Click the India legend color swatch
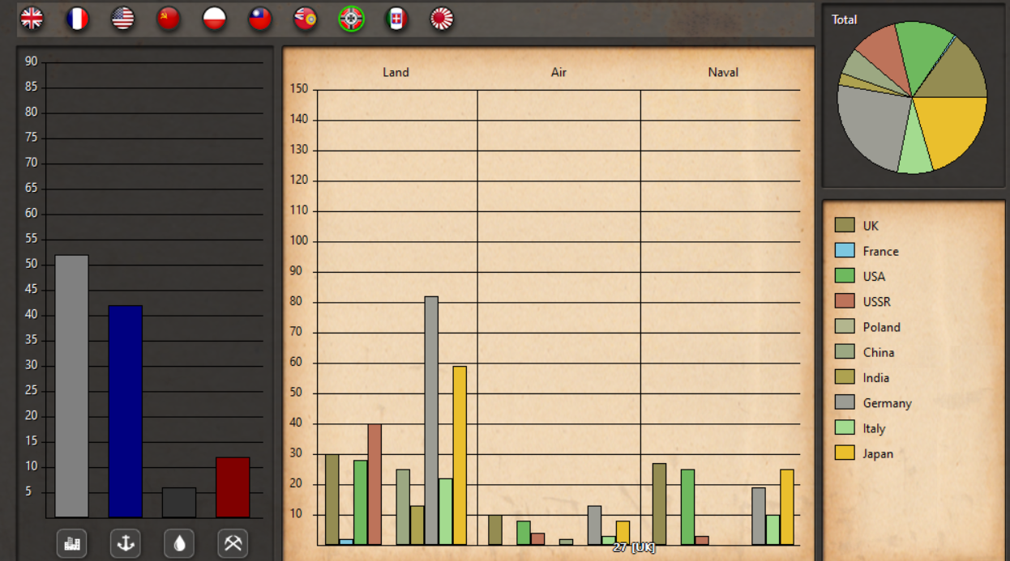 pyautogui.click(x=845, y=376)
